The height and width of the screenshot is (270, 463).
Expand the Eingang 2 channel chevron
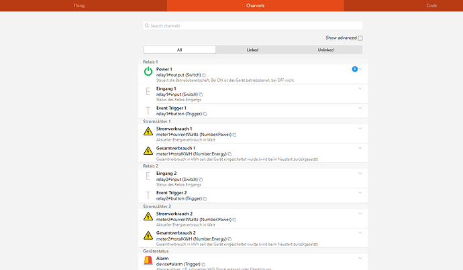[x=360, y=174]
